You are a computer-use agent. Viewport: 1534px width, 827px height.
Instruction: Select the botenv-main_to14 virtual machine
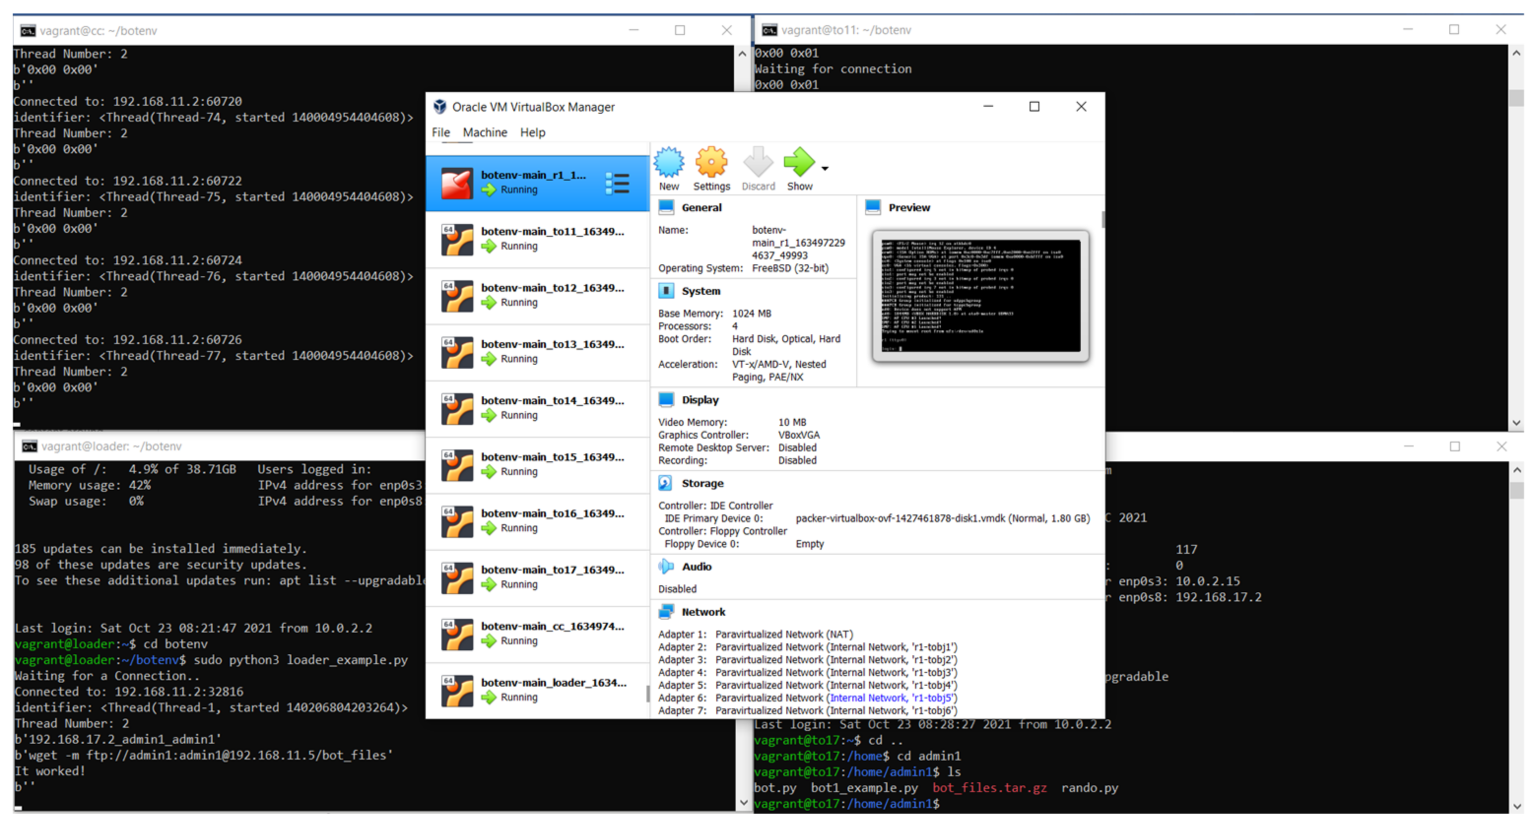click(x=537, y=408)
